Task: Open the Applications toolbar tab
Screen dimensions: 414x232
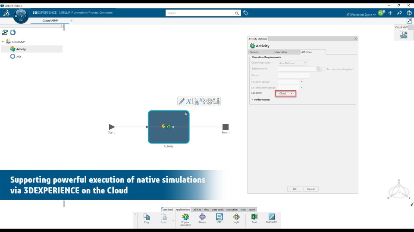Action: [182, 210]
